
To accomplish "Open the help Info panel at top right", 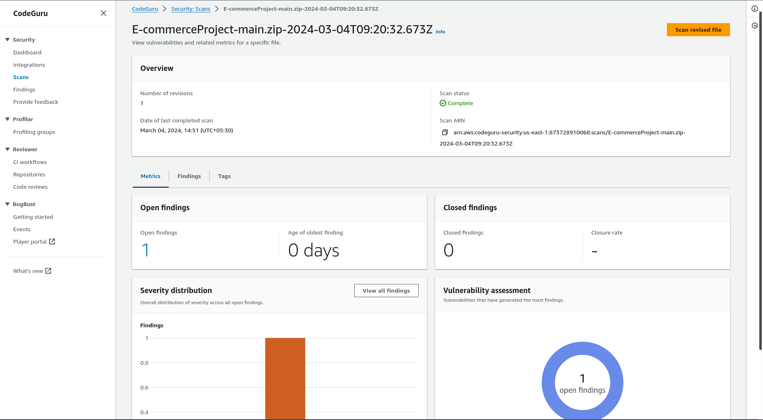I will coord(754,8).
